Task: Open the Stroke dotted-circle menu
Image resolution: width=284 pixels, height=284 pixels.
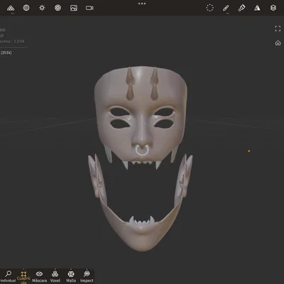Action: (x=210, y=8)
